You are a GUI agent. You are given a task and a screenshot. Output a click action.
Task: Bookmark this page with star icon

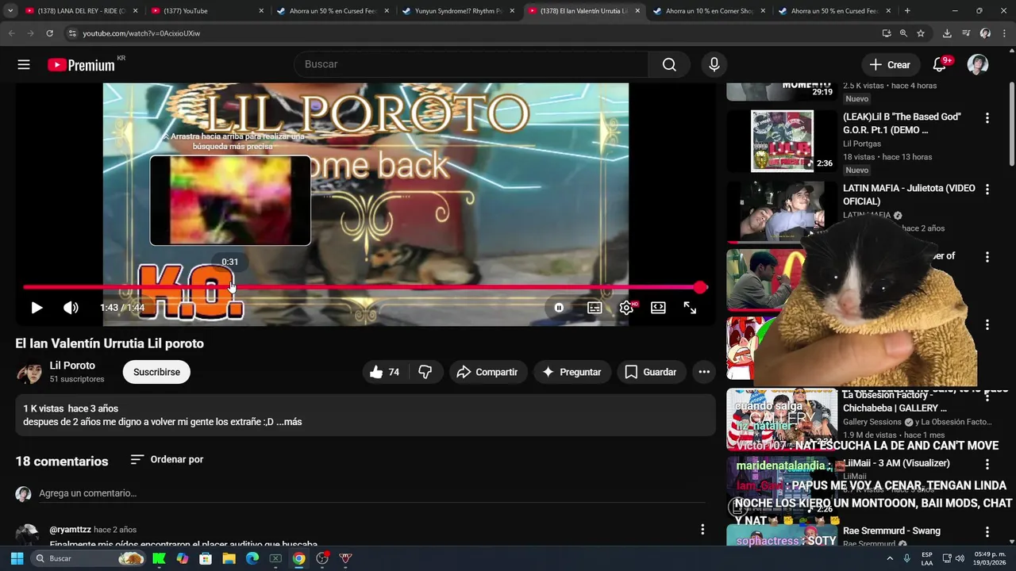click(921, 33)
